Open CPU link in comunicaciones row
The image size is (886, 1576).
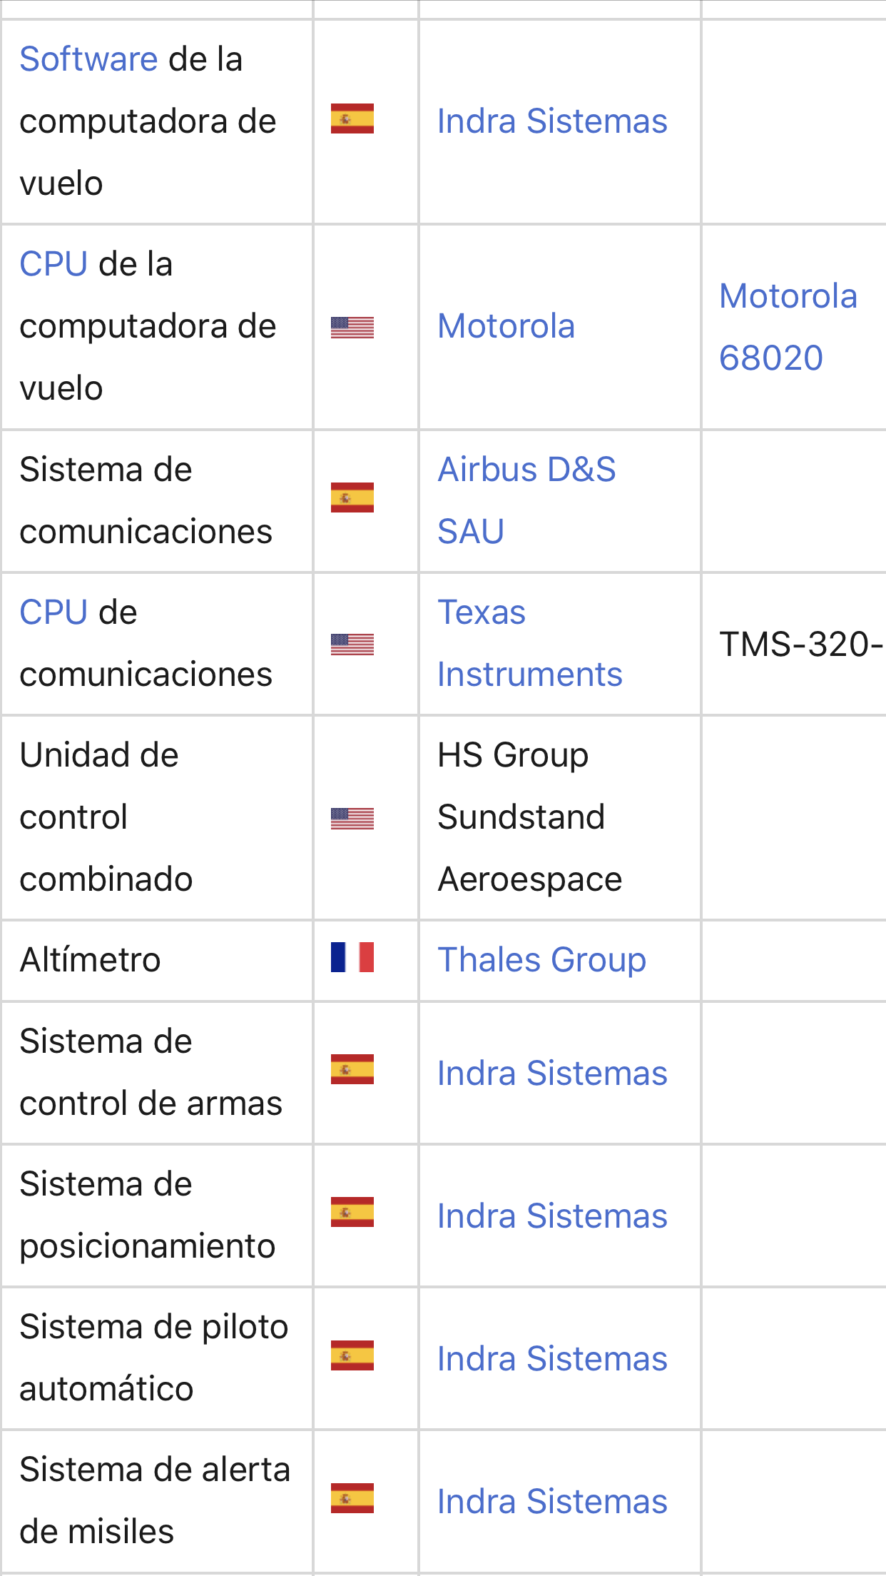click(54, 612)
